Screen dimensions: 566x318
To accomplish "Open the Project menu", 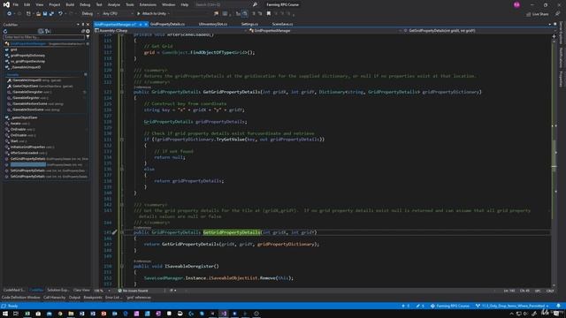I will click(55, 4).
